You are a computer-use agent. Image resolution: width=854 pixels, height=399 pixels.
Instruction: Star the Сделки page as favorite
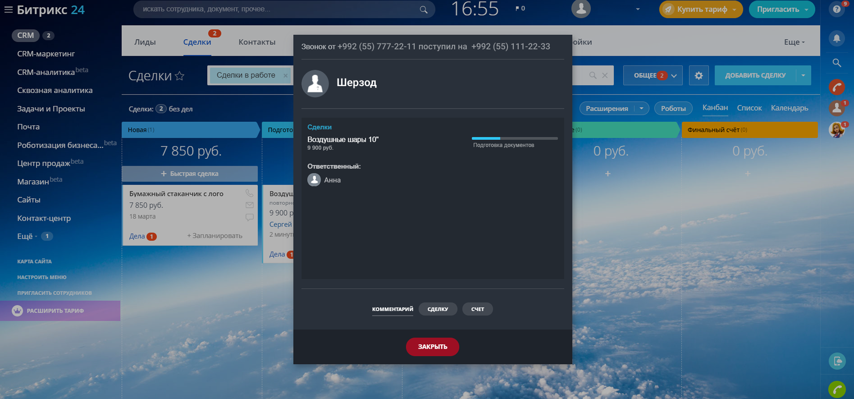(180, 76)
